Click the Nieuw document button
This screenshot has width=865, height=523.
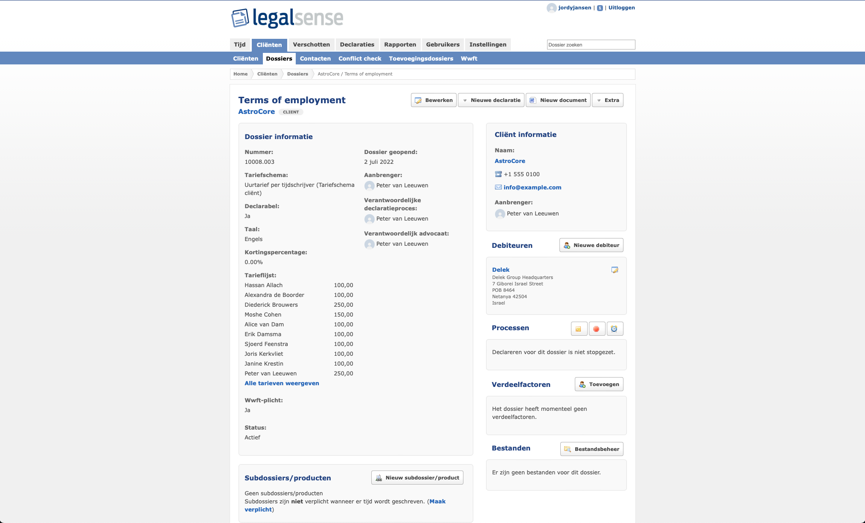pos(558,100)
